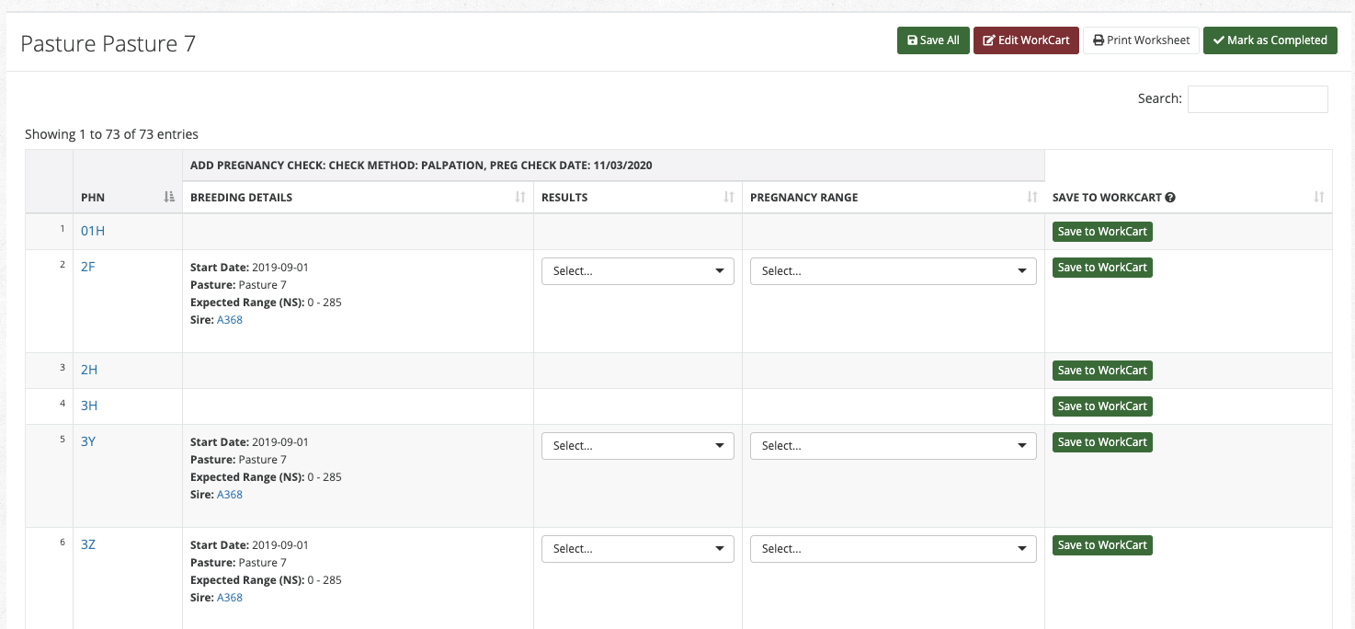Open Edit WorkCart
1355x629 pixels.
[1026, 40]
